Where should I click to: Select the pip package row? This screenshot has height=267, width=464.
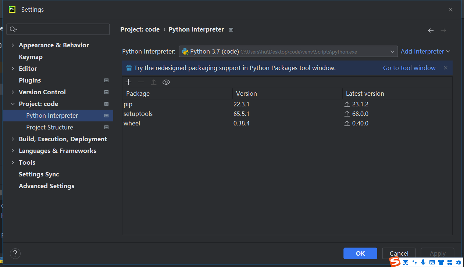click(287, 104)
